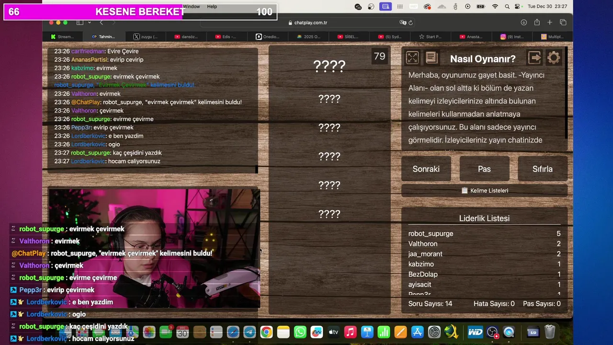The width and height of the screenshot is (613, 345).
Task: Click Valthoron in the leaderboard
Action: point(423,244)
